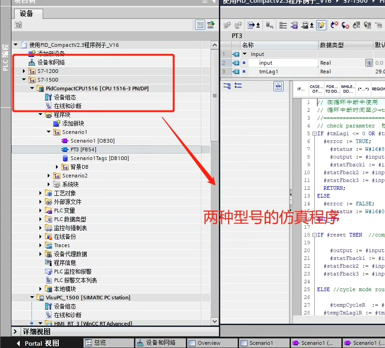
Task: Click the starred favorites toolbar icon
Action: click(x=321, y=25)
